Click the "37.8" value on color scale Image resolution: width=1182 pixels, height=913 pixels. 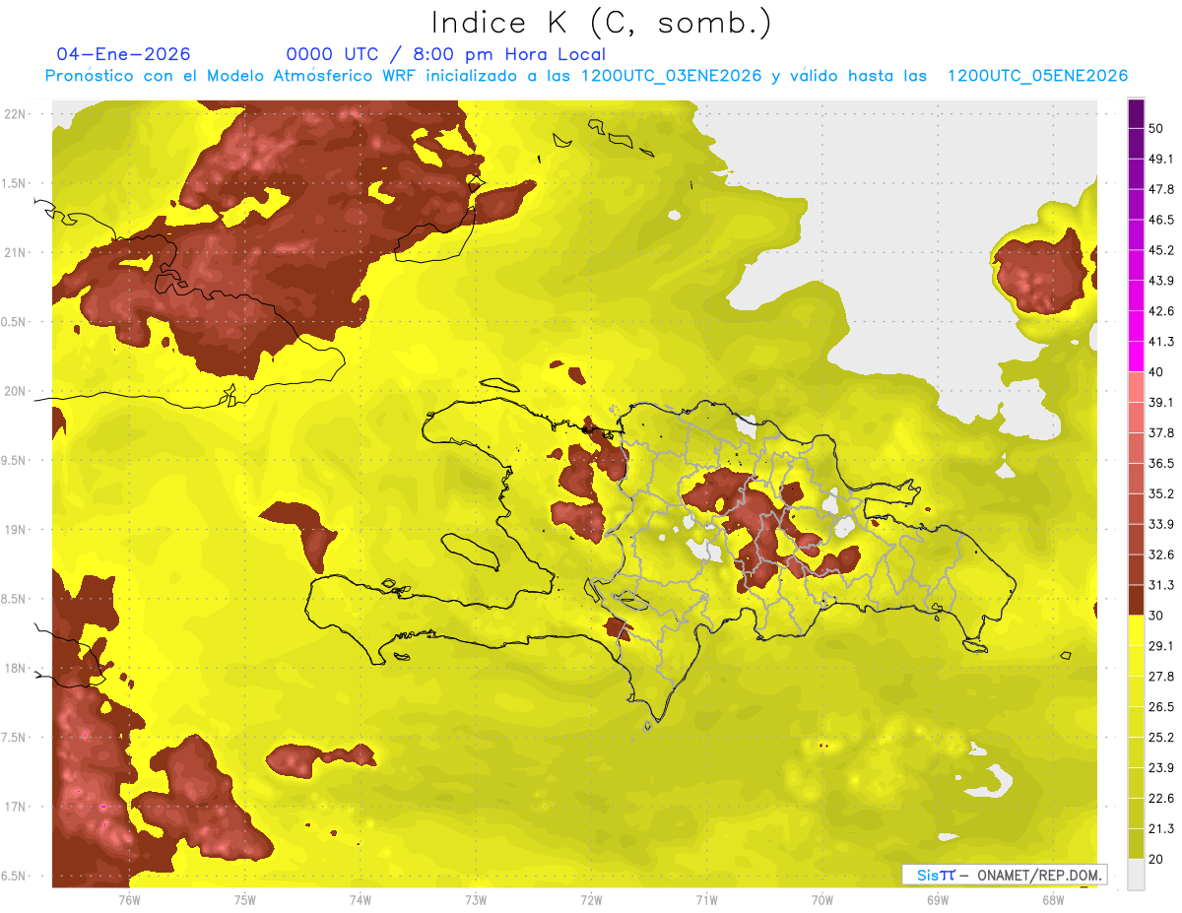coord(1162,433)
